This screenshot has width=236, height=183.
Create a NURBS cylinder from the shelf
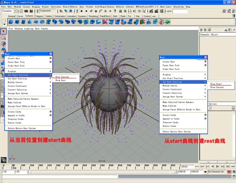[23, 22]
